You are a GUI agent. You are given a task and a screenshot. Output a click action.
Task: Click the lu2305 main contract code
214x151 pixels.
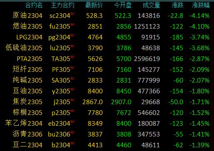(x=60, y=48)
